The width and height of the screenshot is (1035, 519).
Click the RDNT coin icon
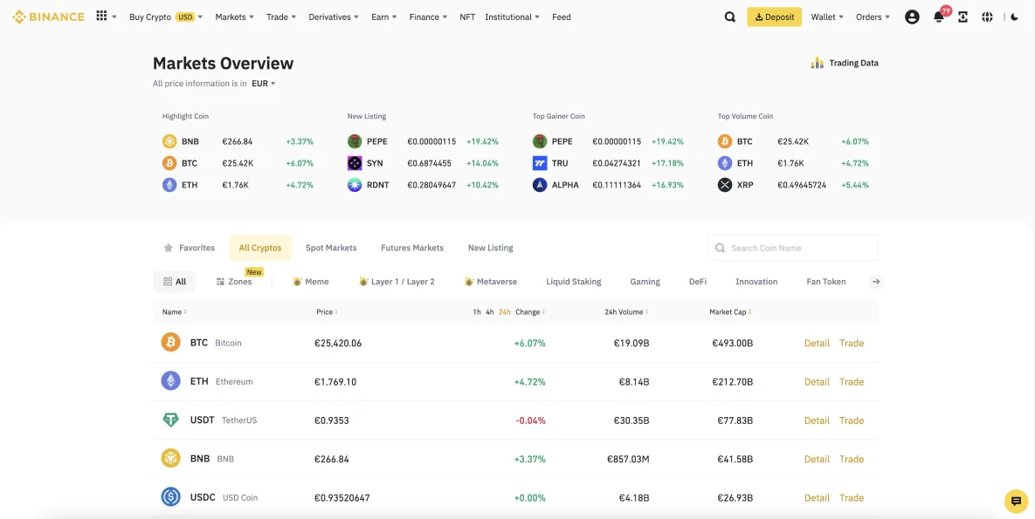(355, 185)
